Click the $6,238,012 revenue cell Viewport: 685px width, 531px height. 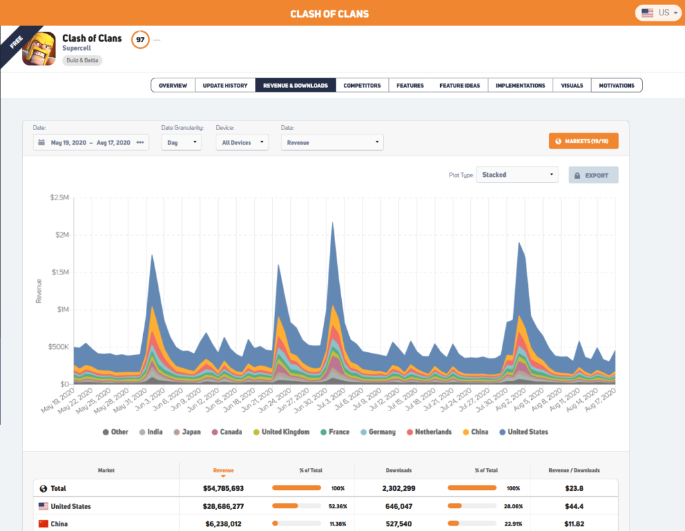click(x=223, y=524)
